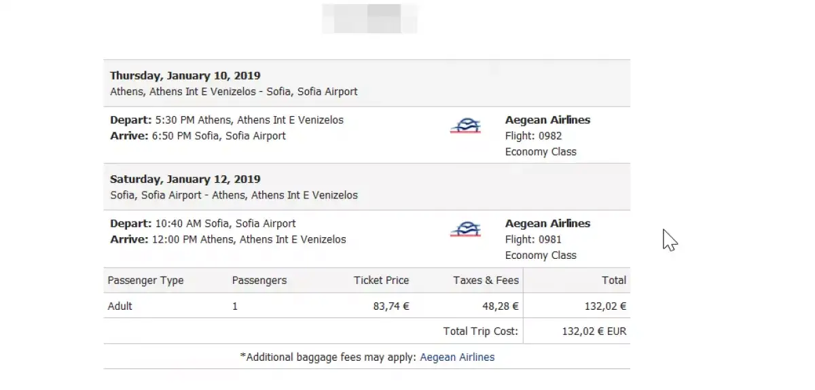The height and width of the screenshot is (390, 815).
Task: Click the Saturday, January 12, 2019 heading
Action: (x=185, y=179)
